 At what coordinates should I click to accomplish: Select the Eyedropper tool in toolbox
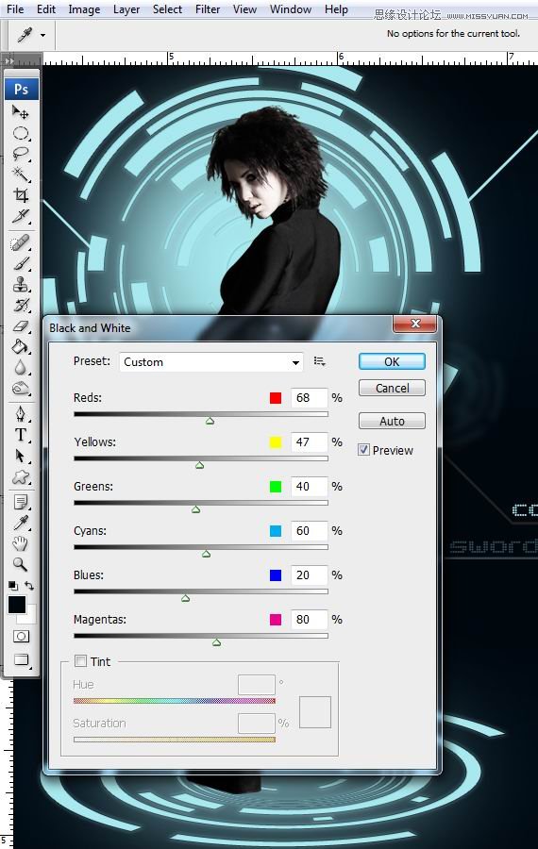pyautogui.click(x=21, y=523)
